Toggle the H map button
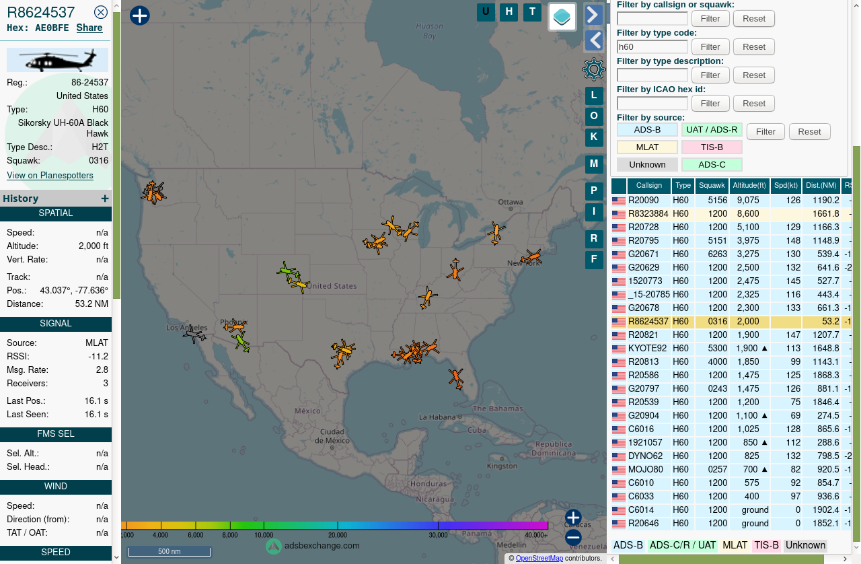 tap(509, 12)
